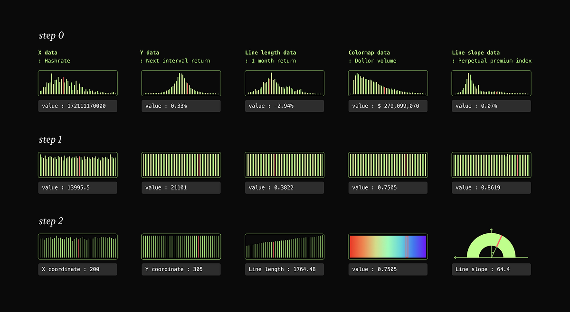570x312 pixels.
Task: Click the red marker in the Hashrate histogram
Action: [x=64, y=86]
